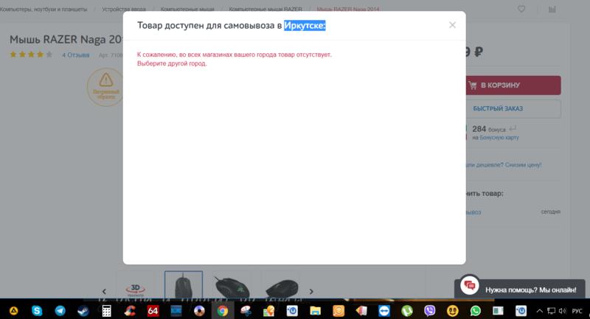This screenshot has height=319, width=590.
Task: Open CCleaner from the taskbar
Action: pyautogui.click(x=130, y=310)
